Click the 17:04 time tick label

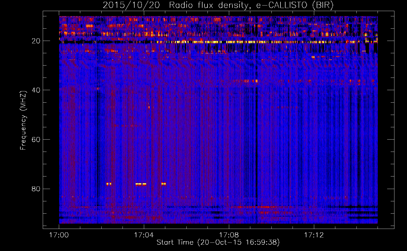point(144,235)
